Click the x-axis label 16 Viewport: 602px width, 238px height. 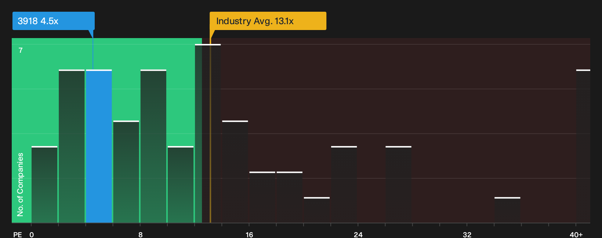click(x=249, y=234)
